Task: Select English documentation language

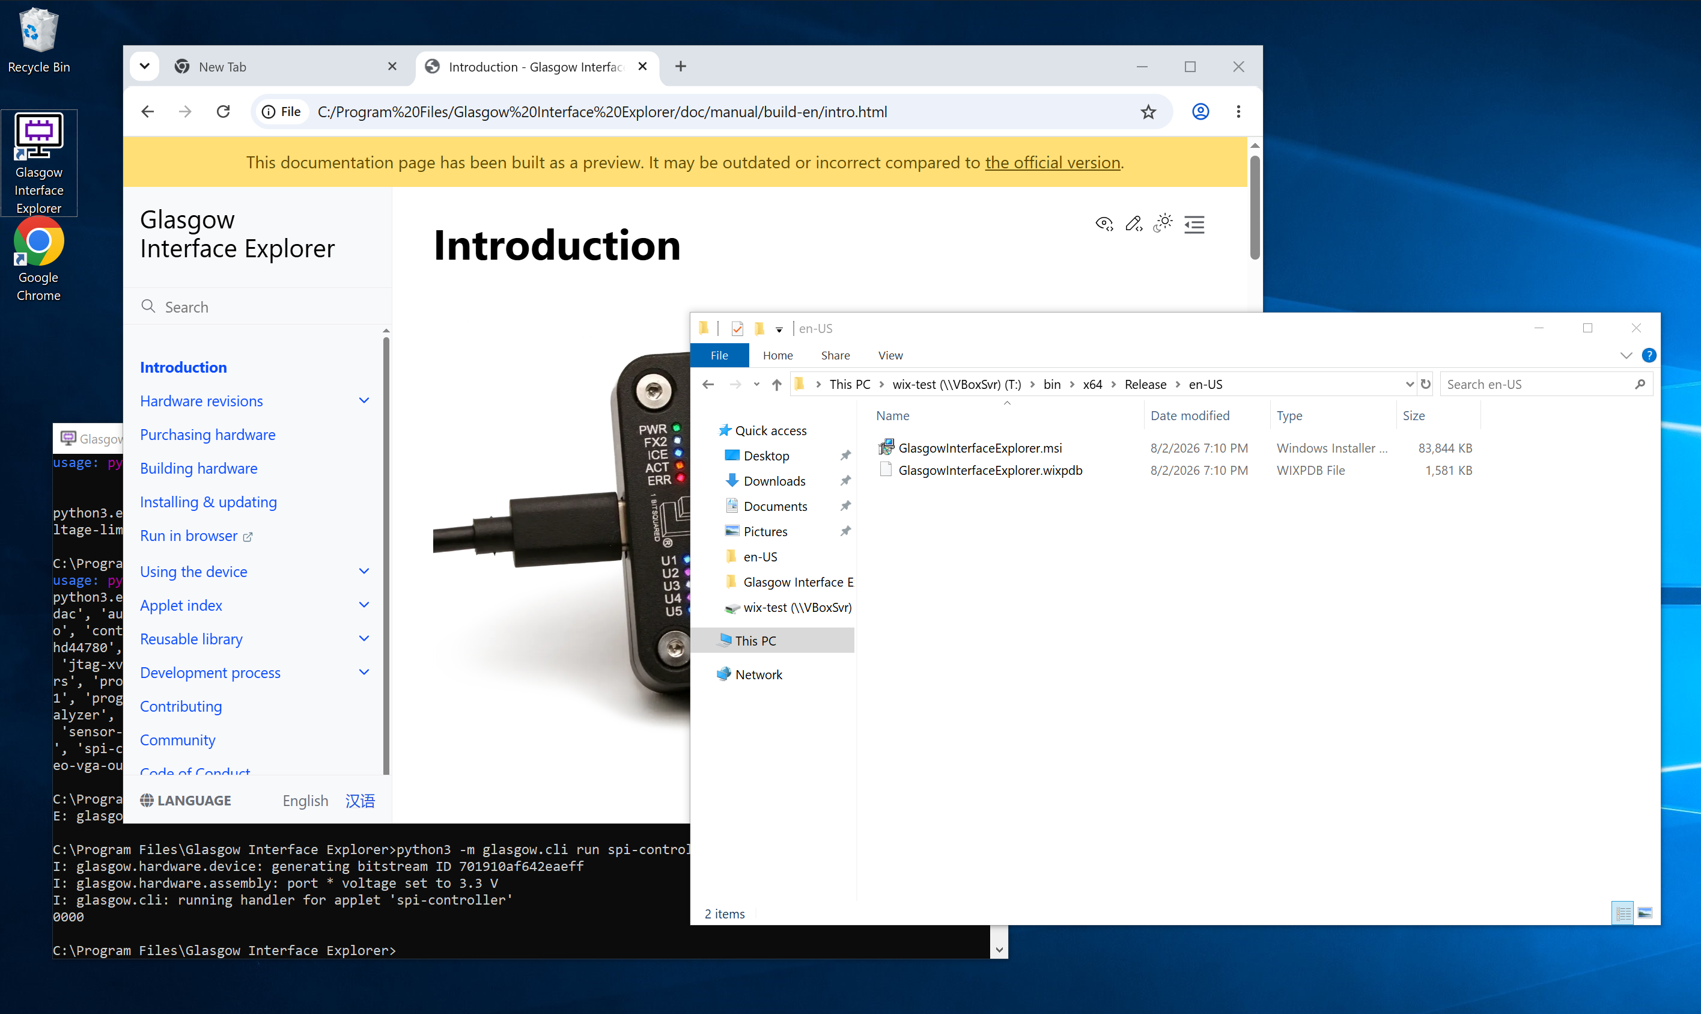Action: click(305, 800)
